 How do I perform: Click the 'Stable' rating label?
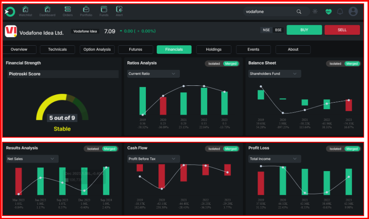[62, 129]
